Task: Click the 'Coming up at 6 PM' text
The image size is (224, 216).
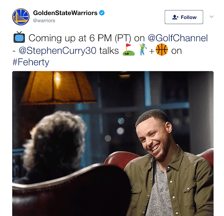Action: [70, 38]
